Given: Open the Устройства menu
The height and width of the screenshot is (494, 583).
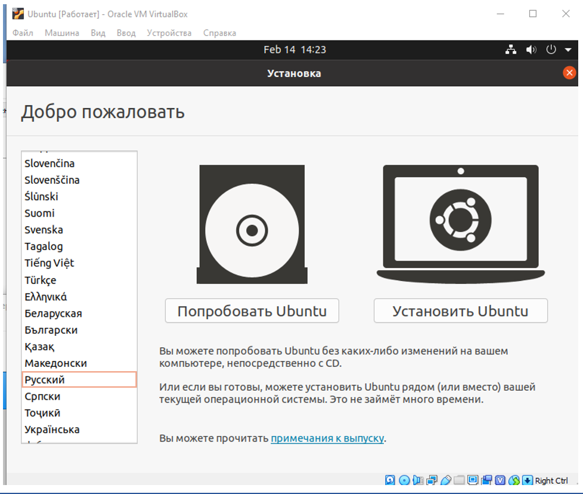Looking at the screenshot, I should pyautogui.click(x=169, y=33).
